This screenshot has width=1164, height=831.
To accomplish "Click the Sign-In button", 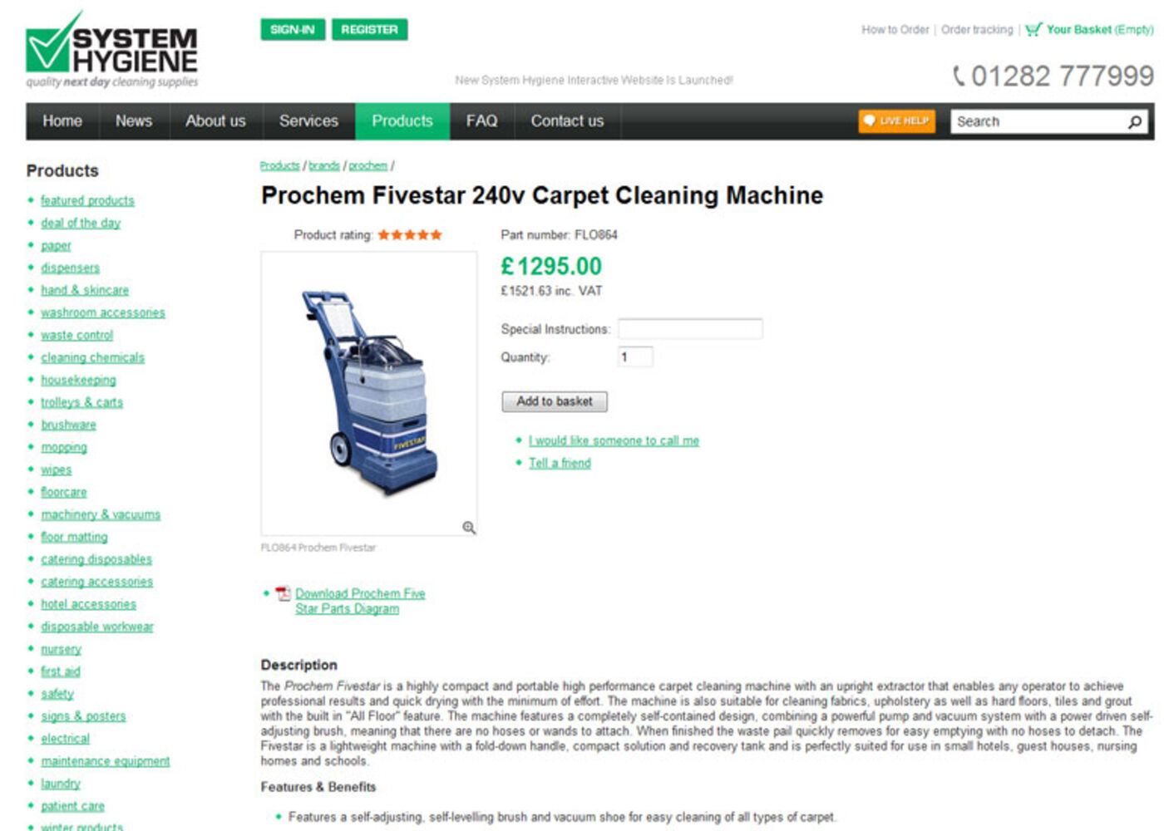I will 293,30.
